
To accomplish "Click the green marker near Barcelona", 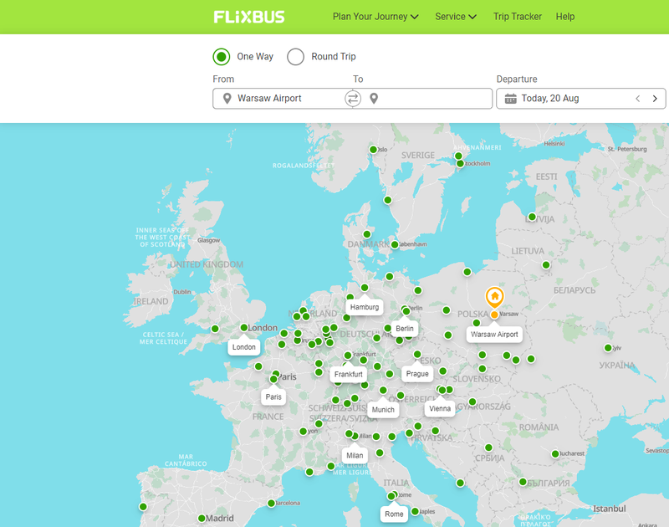I will [270, 503].
